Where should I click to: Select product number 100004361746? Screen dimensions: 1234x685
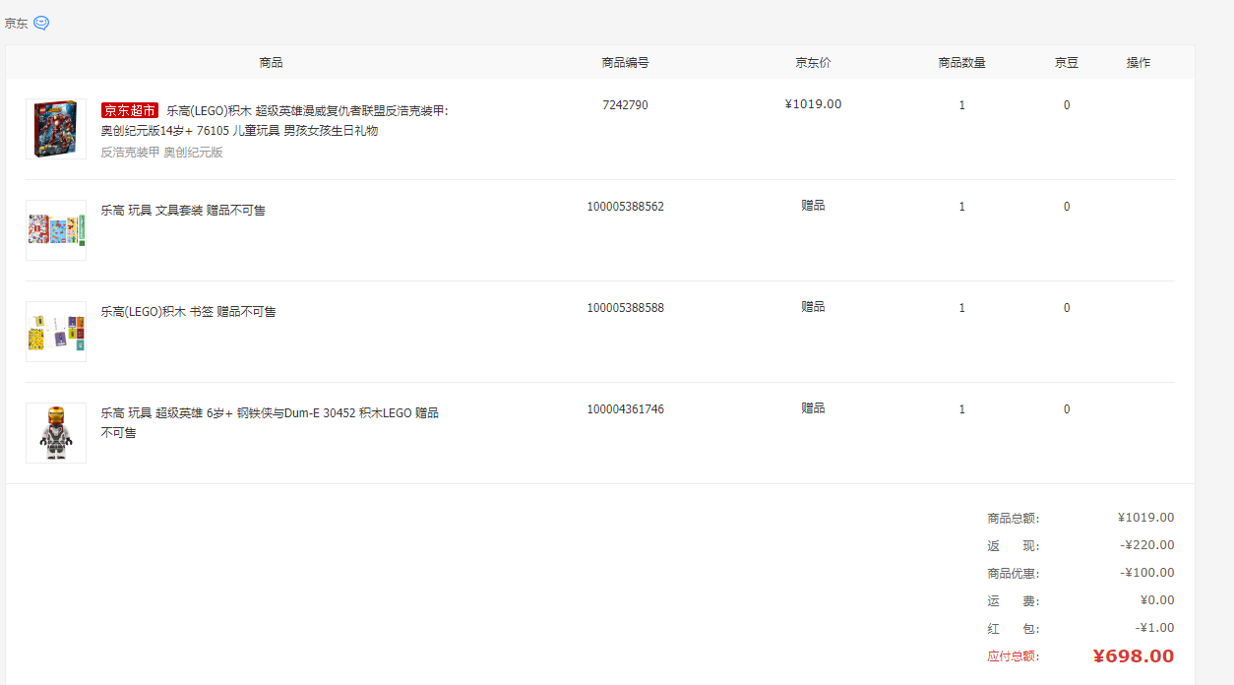point(626,409)
